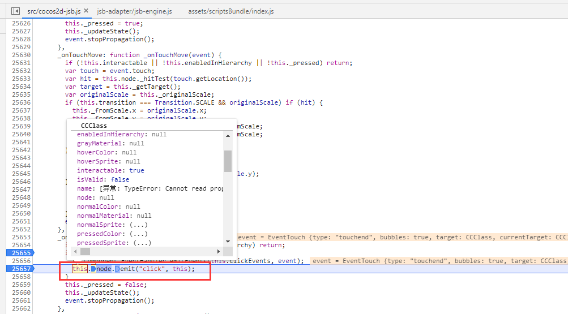
Task: Click the isValid: false property
Action: tap(103, 179)
